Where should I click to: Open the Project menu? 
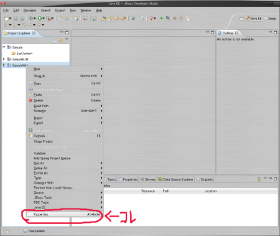(60, 11)
